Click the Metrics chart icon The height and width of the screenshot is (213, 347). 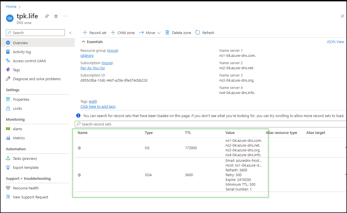[x=8, y=138]
